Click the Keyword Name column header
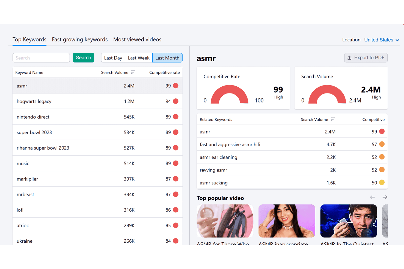 click(x=29, y=72)
